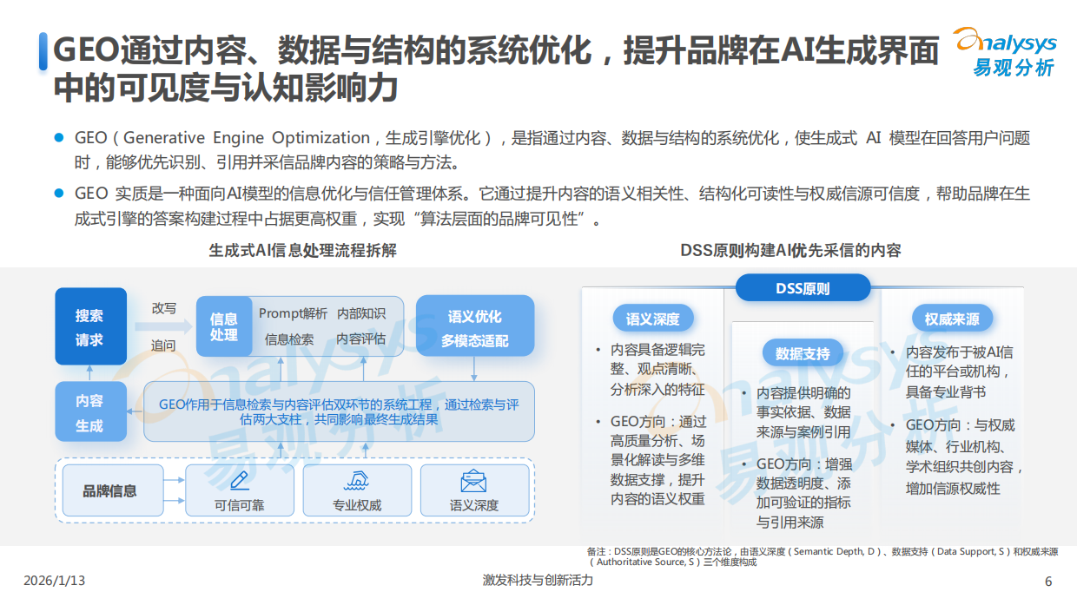Click the 信息处理 blue circle node
Image resolution: width=1077 pixels, height=605 pixels.
(x=225, y=327)
